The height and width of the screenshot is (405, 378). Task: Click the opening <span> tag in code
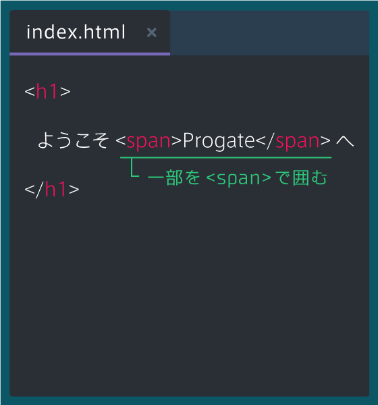148,141
